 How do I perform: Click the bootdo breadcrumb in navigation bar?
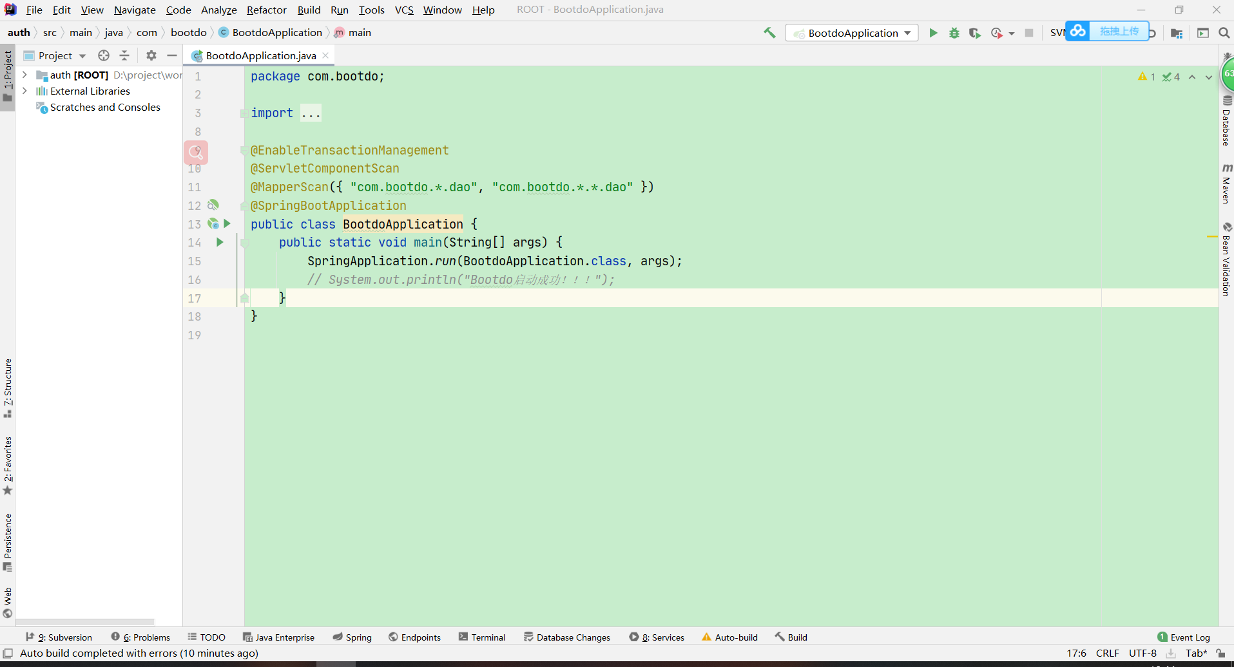click(189, 32)
